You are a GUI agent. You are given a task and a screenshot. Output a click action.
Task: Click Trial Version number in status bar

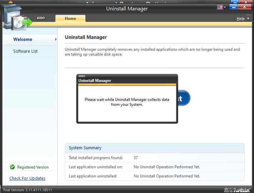[x=28, y=190]
